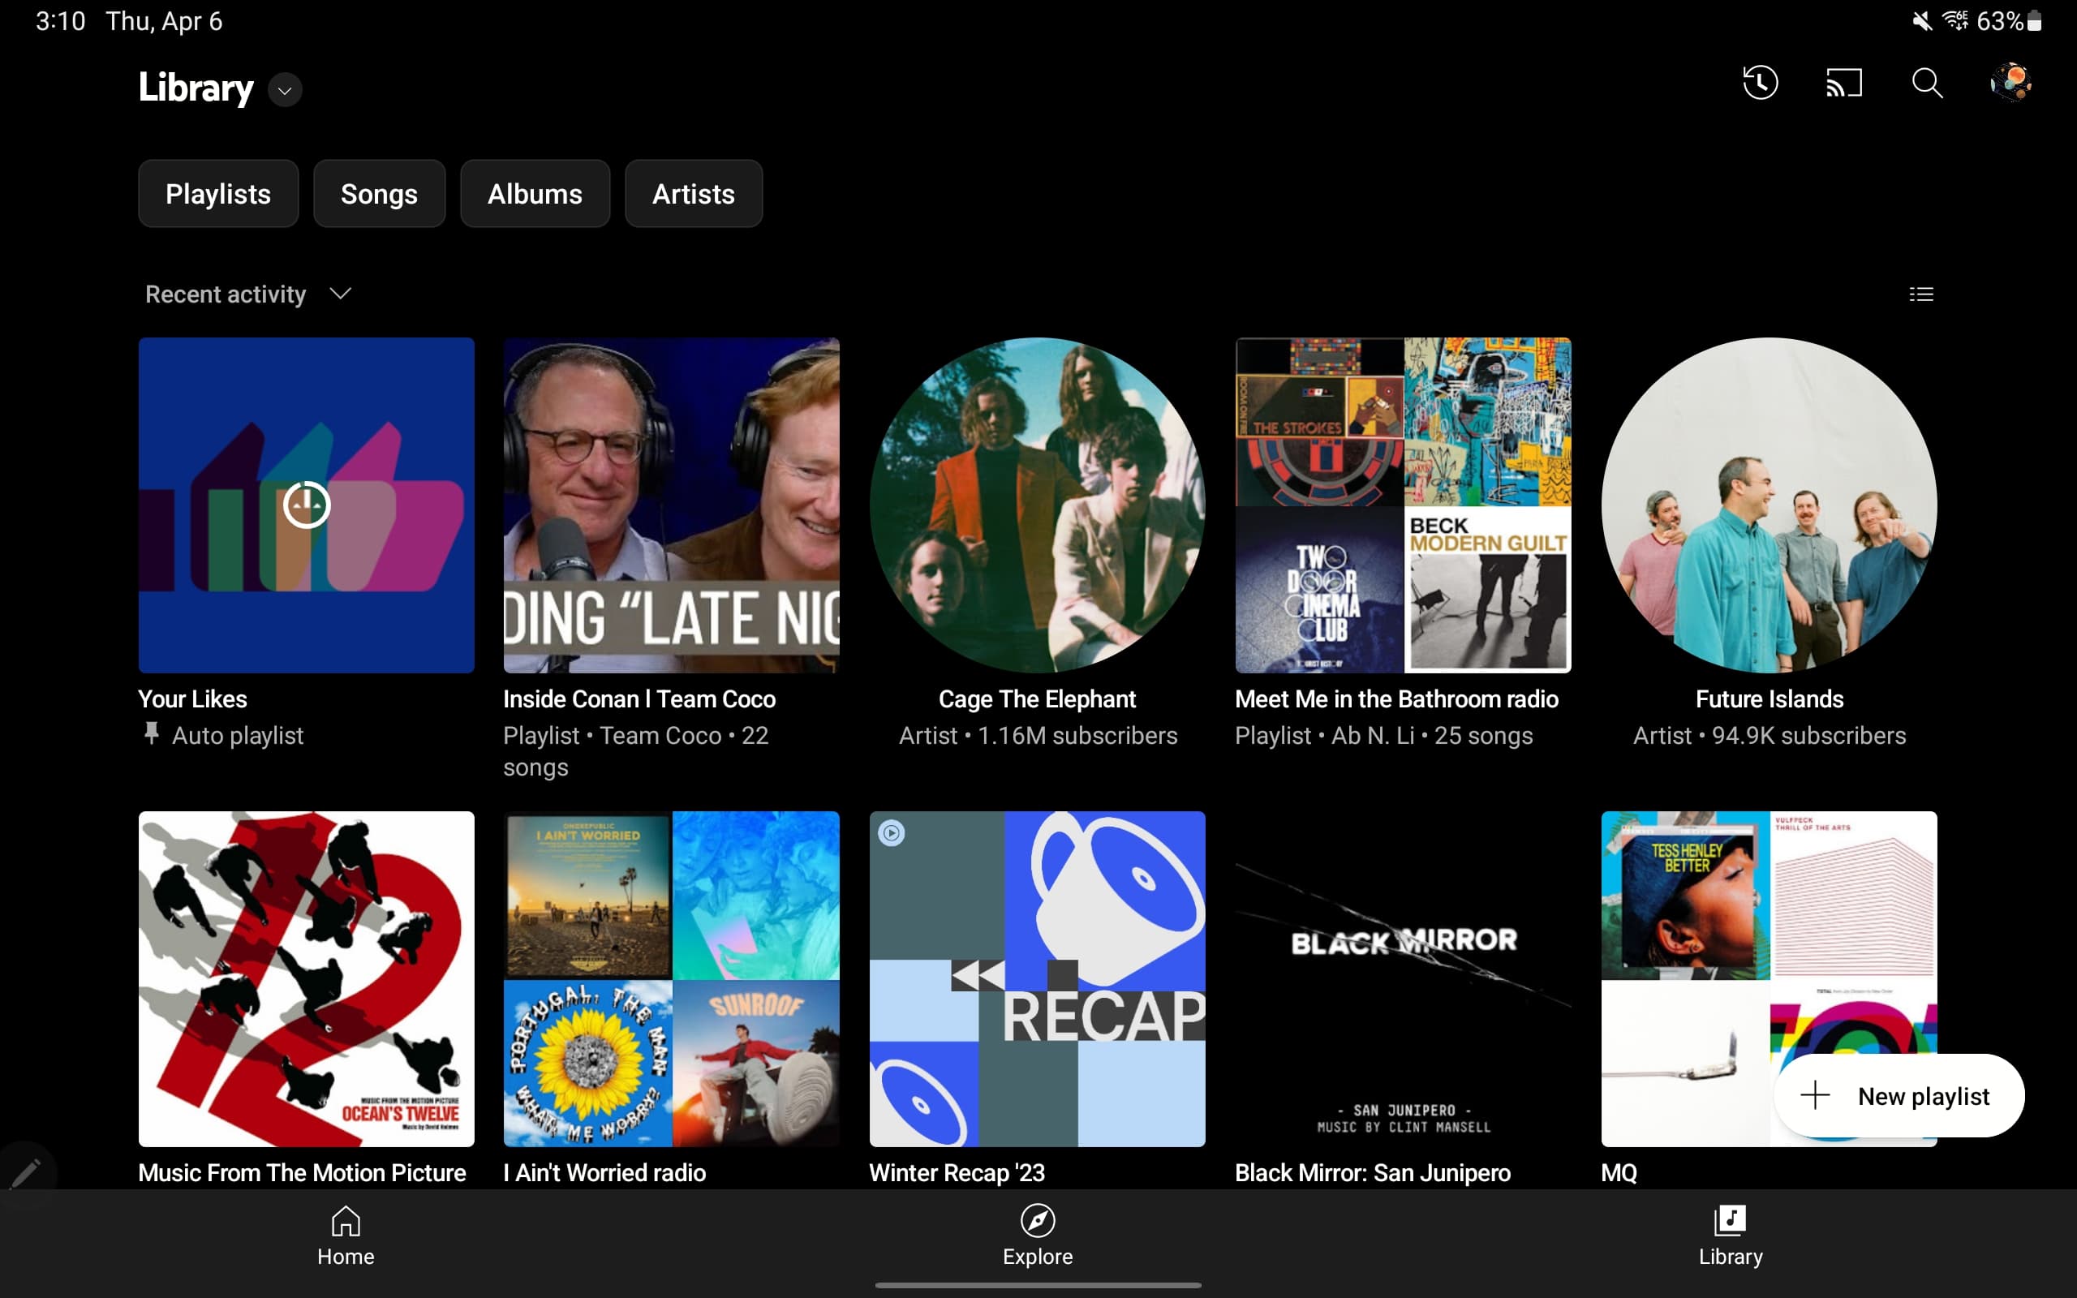Select the Artists filter tab
Screen dimensions: 2077x1298
tap(693, 193)
